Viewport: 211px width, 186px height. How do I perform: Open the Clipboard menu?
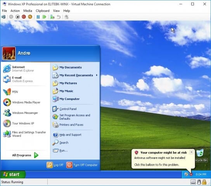pyautogui.click(x=43, y=11)
